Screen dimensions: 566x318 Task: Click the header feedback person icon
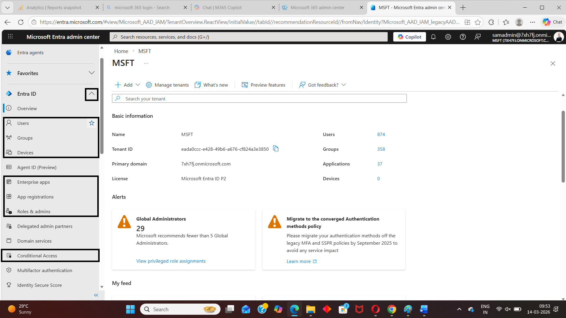tap(478, 37)
